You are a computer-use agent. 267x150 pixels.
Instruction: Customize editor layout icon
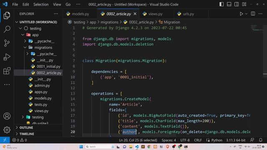coord(244,4)
